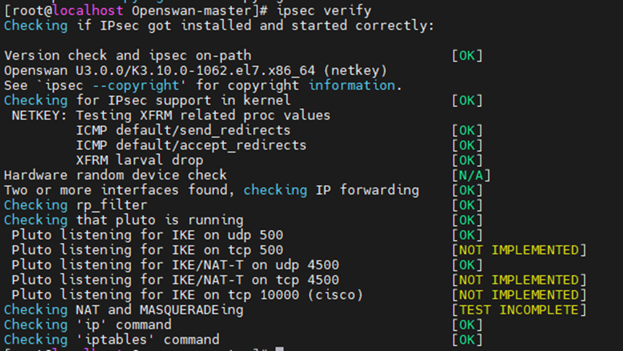The image size is (623, 351).
Task: Click 'IKE/NAT-T on udp 4500' line
Action: tap(175, 265)
